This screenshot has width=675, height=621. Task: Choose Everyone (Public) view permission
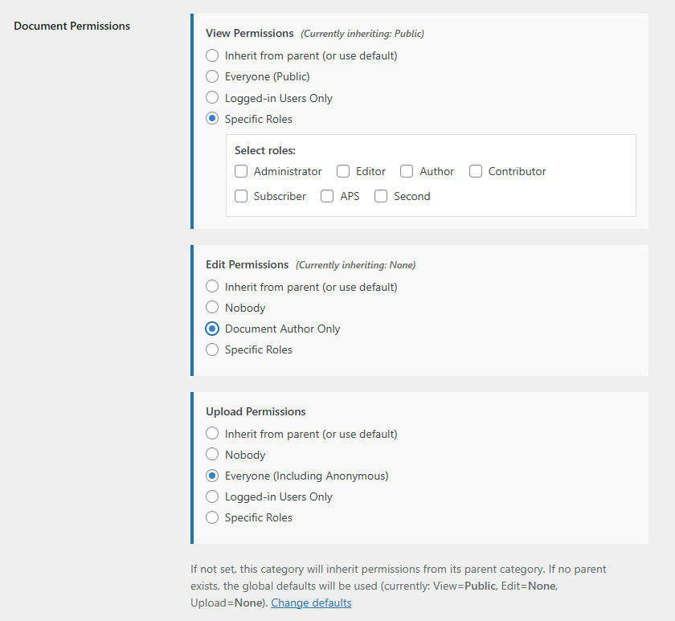tap(212, 76)
